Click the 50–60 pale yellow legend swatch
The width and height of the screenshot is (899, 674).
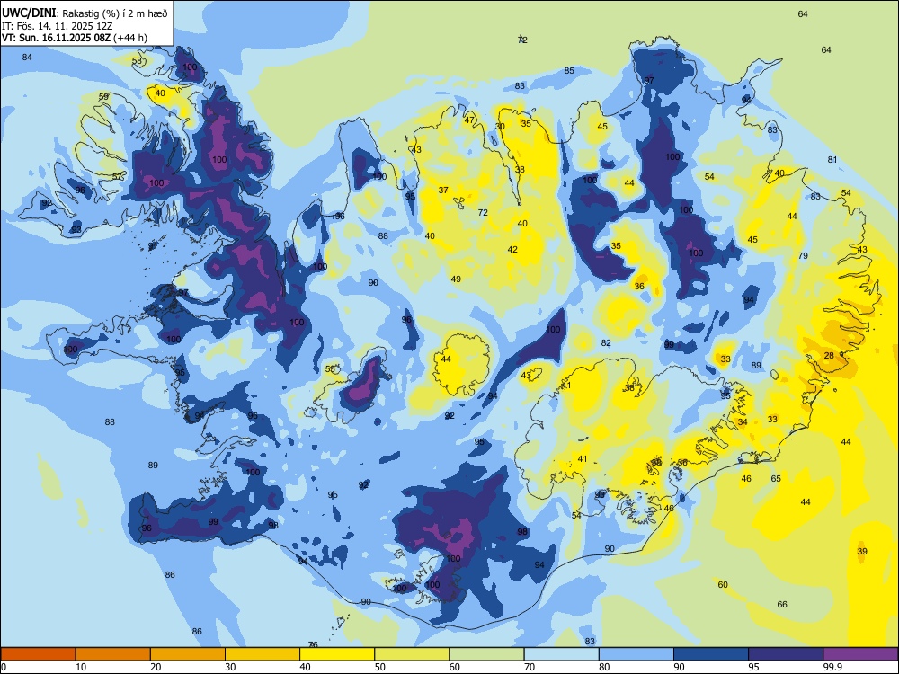point(412,654)
